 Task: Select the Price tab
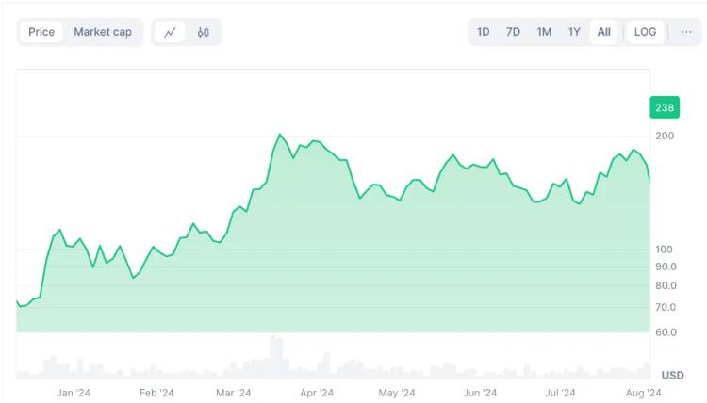click(41, 32)
